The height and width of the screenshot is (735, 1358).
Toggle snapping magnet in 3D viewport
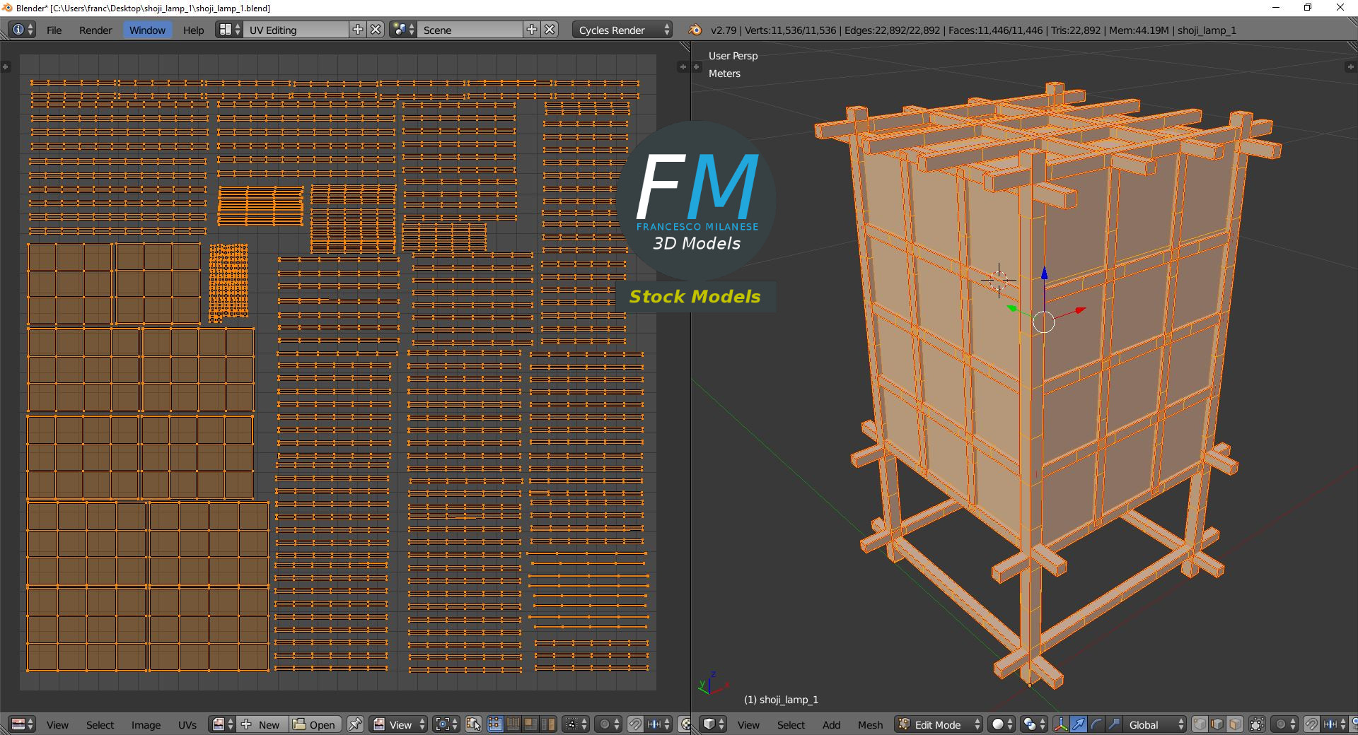click(1311, 724)
